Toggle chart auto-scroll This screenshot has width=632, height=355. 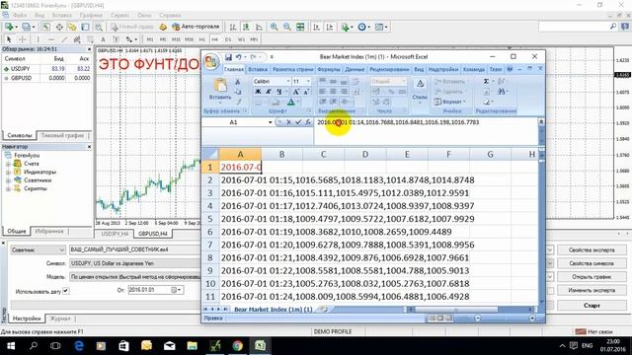[316, 27]
